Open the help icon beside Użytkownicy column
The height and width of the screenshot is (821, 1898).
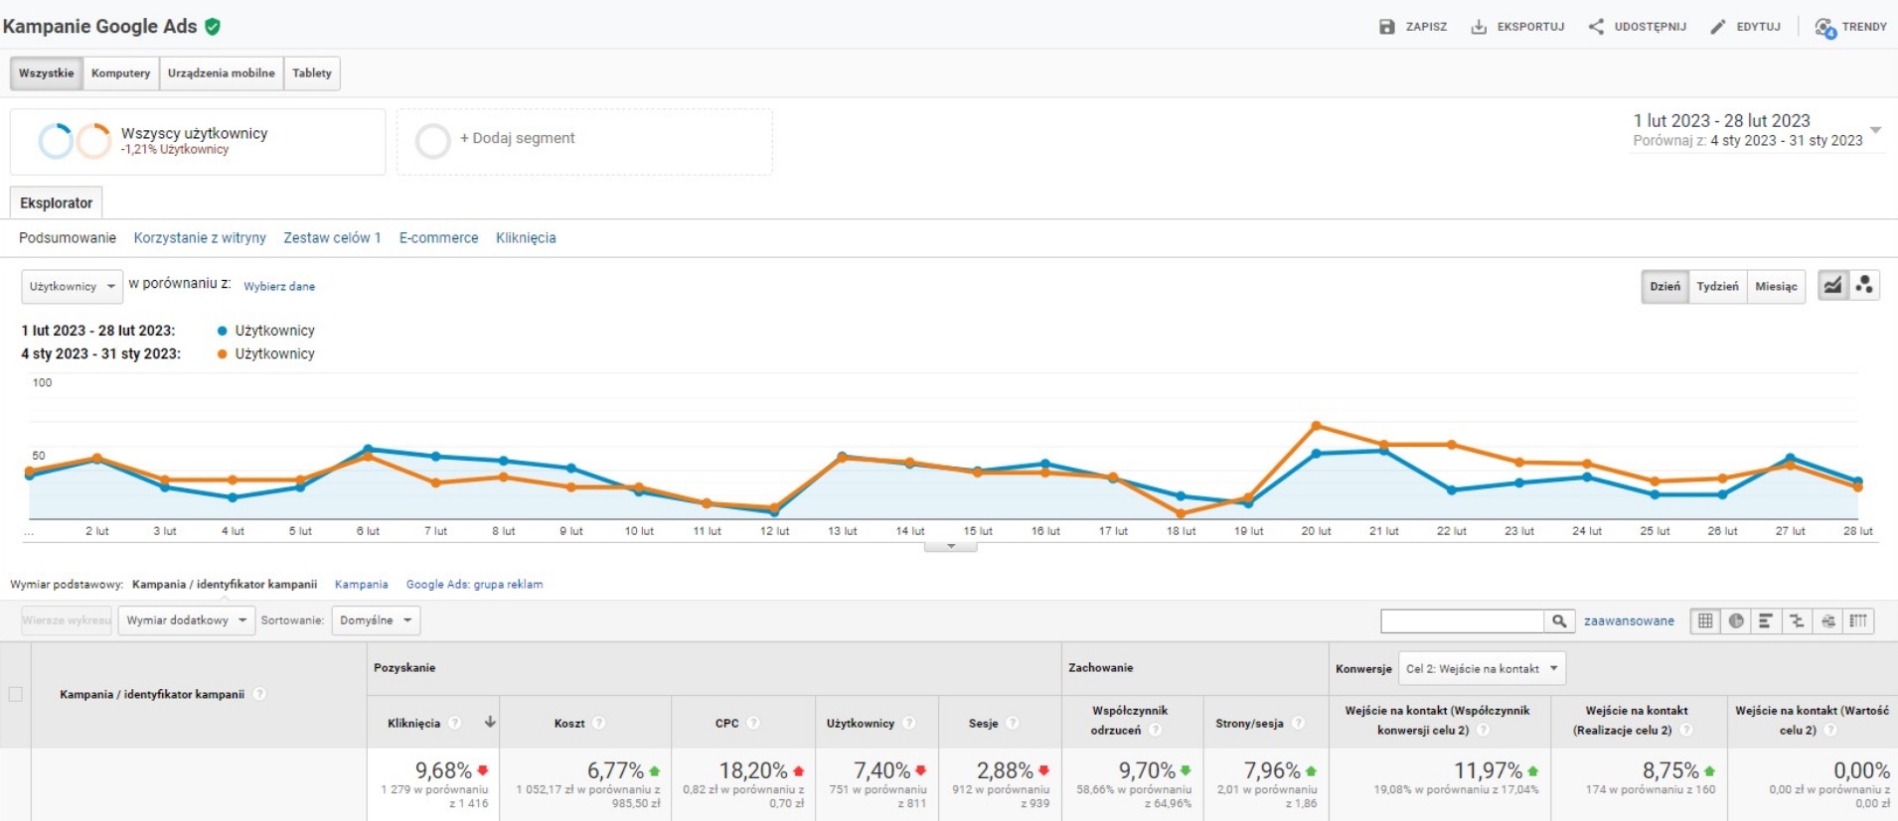pyautogui.click(x=909, y=723)
